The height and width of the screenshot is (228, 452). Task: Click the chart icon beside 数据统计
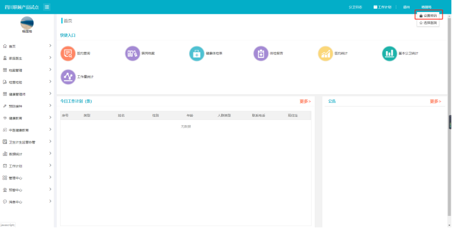point(4,154)
